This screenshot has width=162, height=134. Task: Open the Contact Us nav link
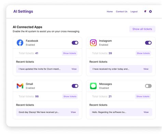[122, 12]
